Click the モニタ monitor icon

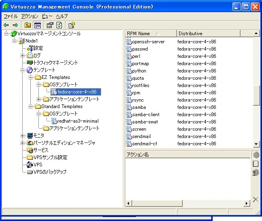[30, 136]
